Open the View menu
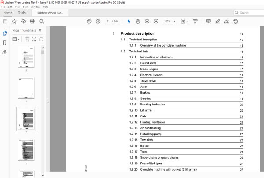This screenshot has height=178, width=264. click(18, 7)
